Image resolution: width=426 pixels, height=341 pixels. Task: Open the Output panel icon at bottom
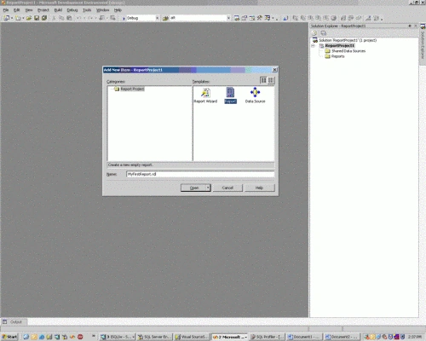click(x=5, y=321)
